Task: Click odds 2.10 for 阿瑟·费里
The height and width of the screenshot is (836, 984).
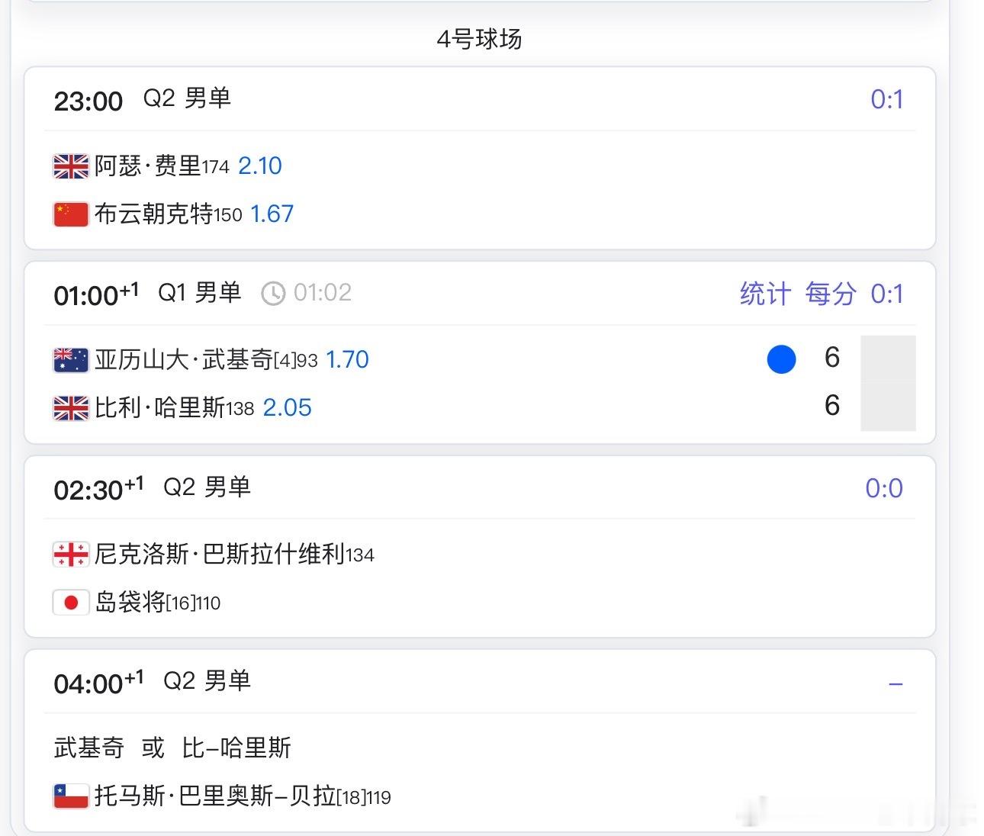Action: tap(260, 166)
